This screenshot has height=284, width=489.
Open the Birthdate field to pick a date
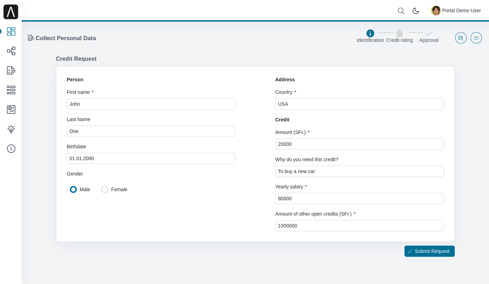tap(151, 158)
